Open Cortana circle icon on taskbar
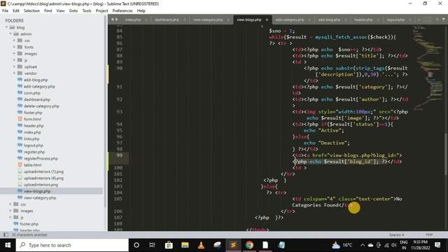The height and width of the screenshot is (252, 448). pos(136,245)
